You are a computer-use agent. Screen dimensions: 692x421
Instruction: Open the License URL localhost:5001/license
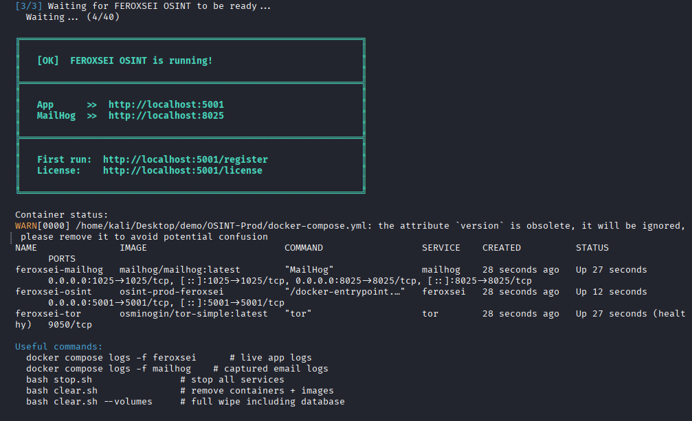point(182,170)
